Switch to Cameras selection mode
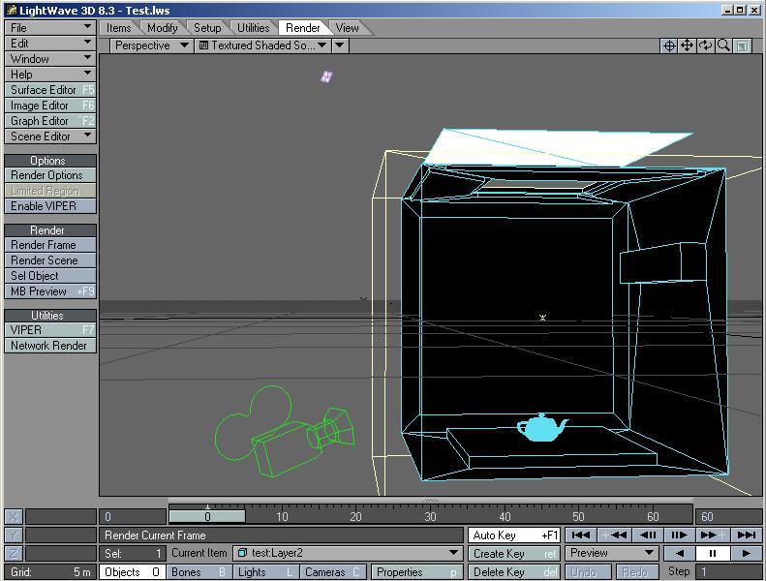This screenshot has height=581, width=766. [x=332, y=571]
